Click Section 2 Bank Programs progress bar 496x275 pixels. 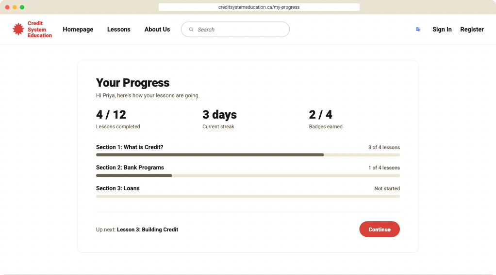[248, 176]
